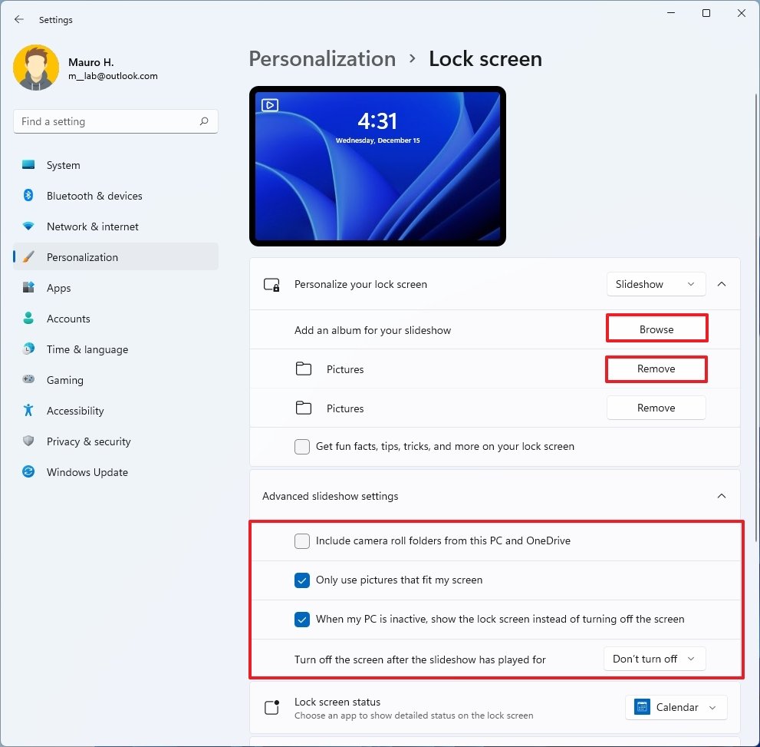Click the second Pictures folder icon
760x747 pixels.
coord(304,408)
